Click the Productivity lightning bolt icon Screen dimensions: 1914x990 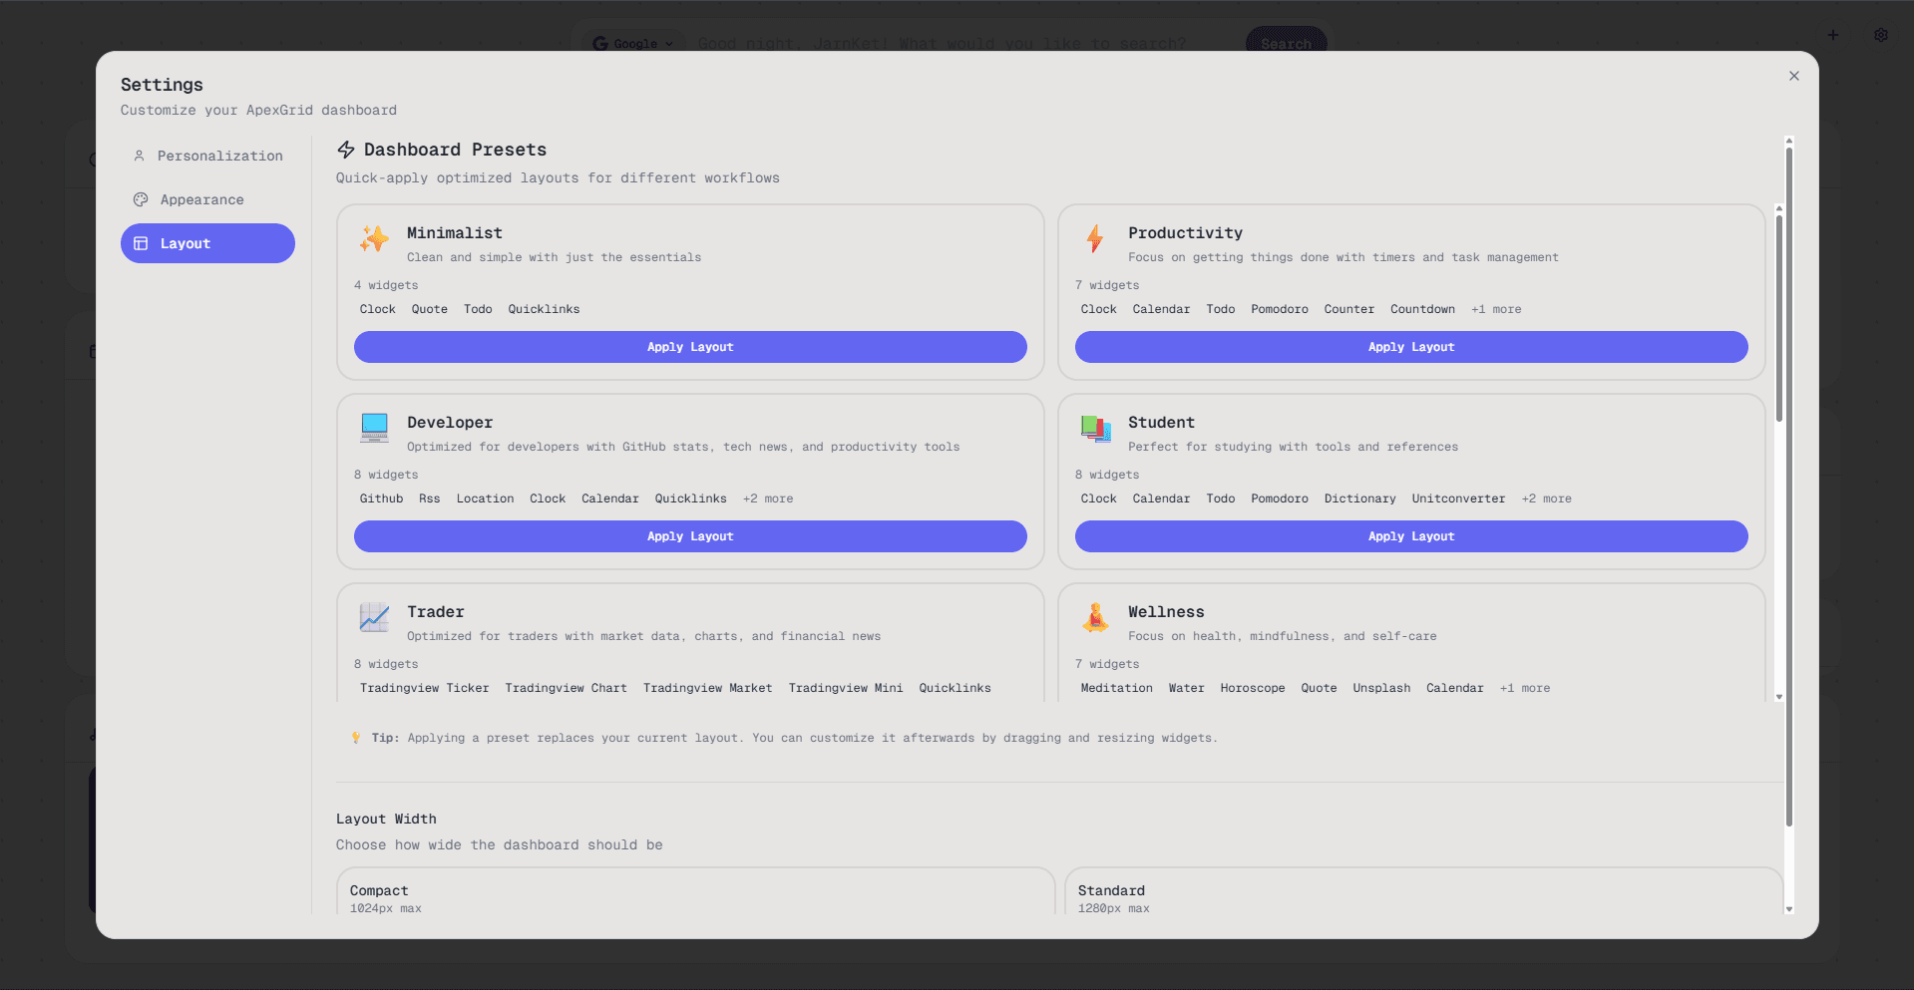point(1095,238)
